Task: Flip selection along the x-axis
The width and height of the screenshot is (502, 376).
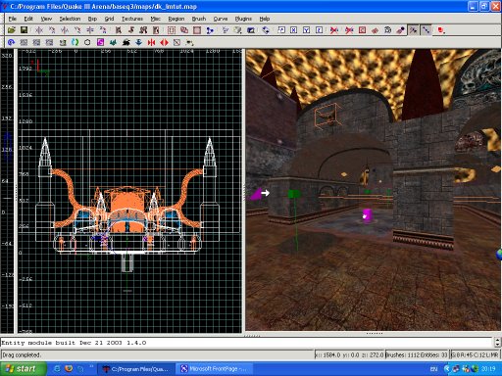Action: [39, 30]
